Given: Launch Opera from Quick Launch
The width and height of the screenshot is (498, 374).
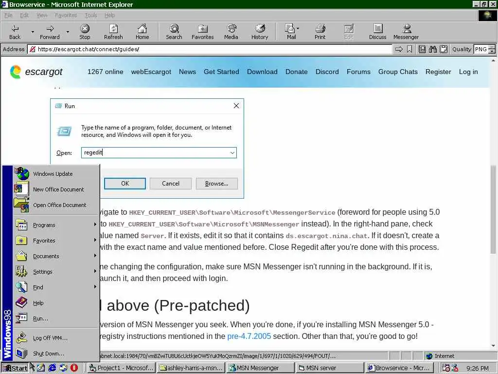Looking at the screenshot, I should coord(74,368).
